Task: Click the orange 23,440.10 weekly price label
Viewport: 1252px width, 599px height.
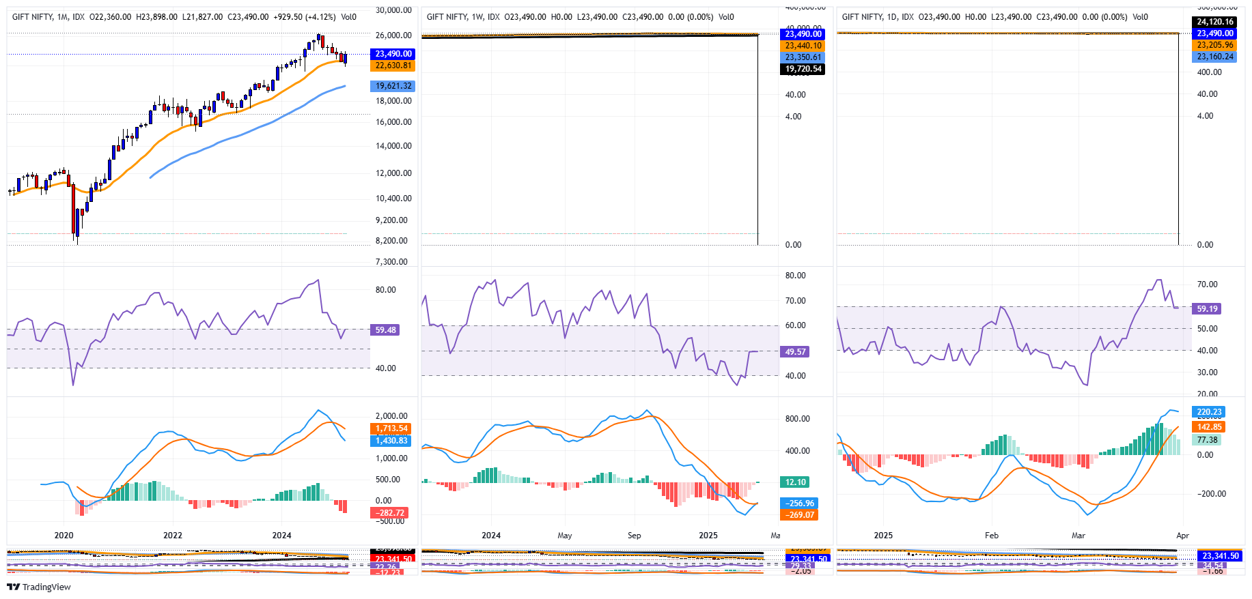Action: (803, 46)
